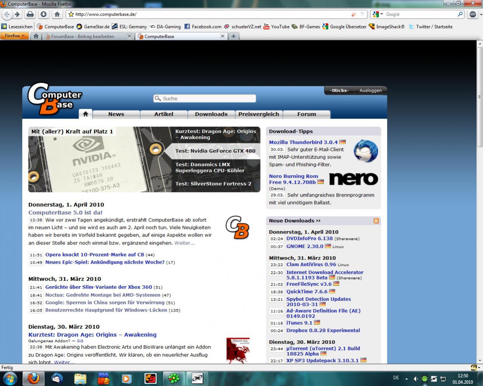
Task: Open a new tab with the plus button
Action: [x=233, y=36]
